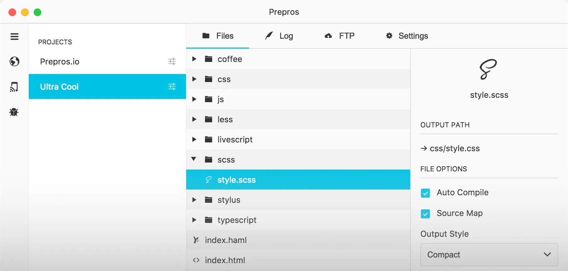Select the style.scss file row

[298, 180]
